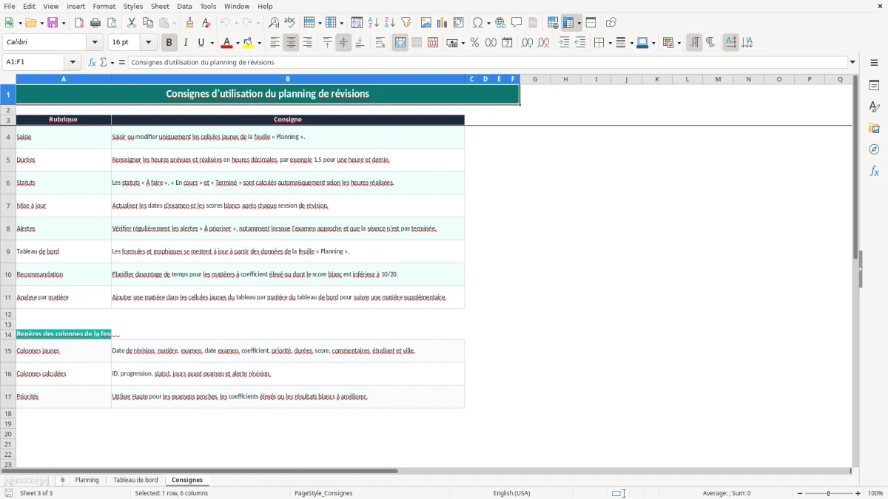This screenshot has height=499, width=888.
Task: Switch to the Planning sheet tab
Action: click(x=87, y=480)
